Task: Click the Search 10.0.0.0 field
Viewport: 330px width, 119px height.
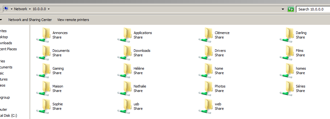Action: [313, 9]
